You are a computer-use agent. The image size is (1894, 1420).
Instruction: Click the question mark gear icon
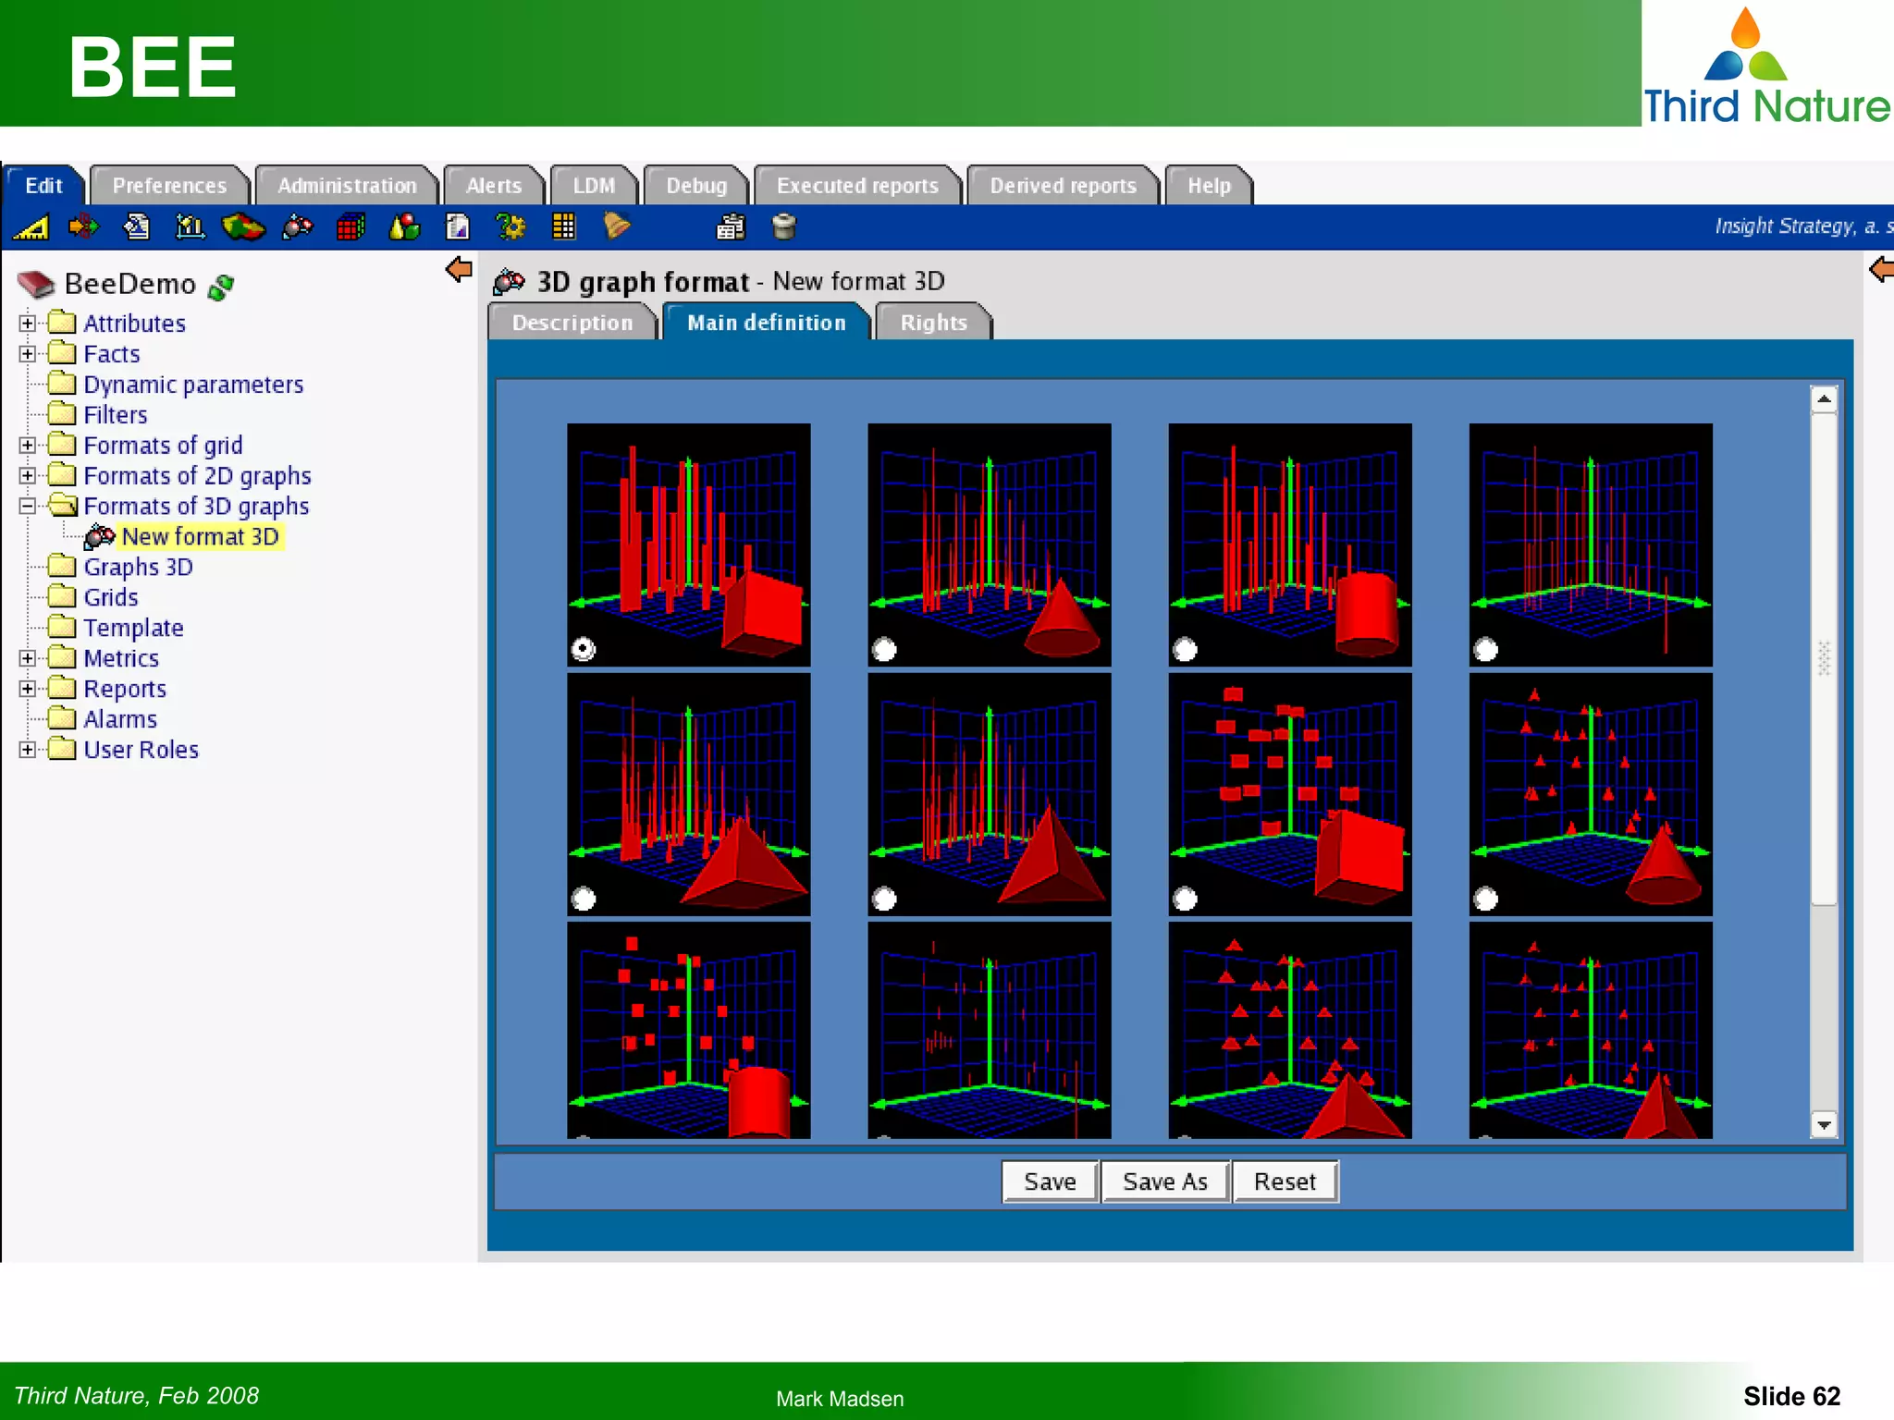tap(510, 226)
